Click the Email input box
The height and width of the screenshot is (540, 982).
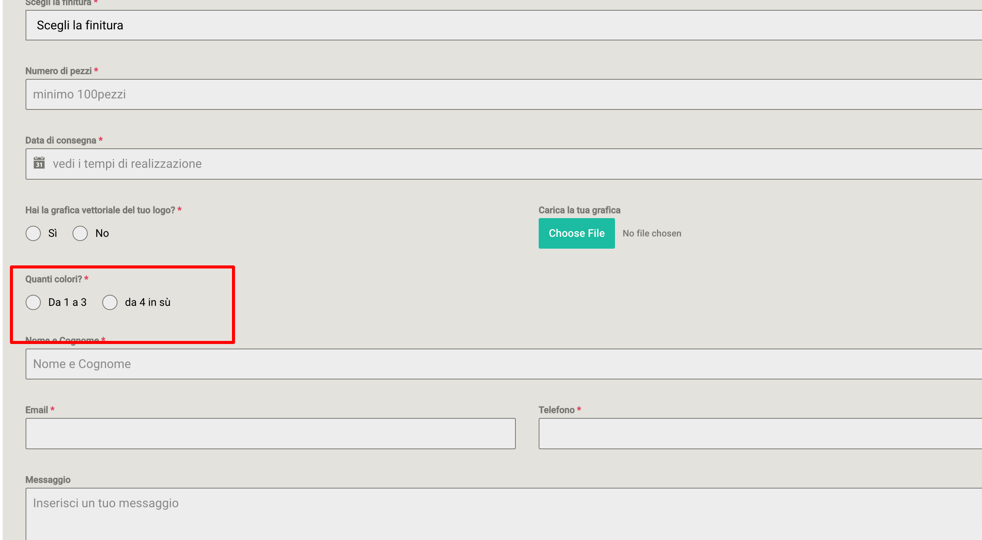click(x=270, y=434)
